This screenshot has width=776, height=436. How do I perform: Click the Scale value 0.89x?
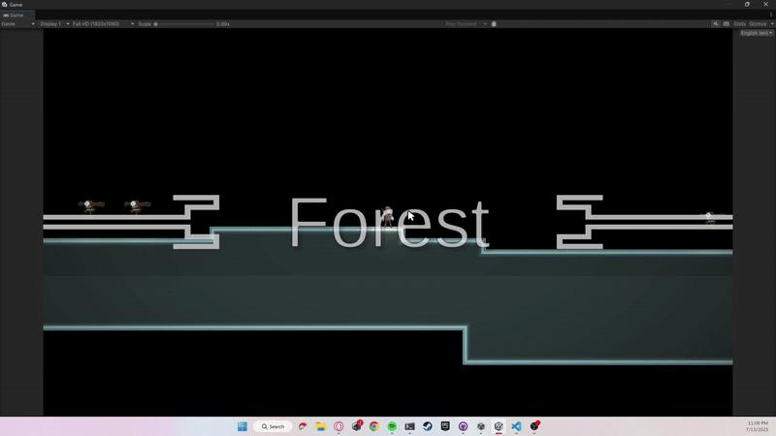click(x=223, y=23)
